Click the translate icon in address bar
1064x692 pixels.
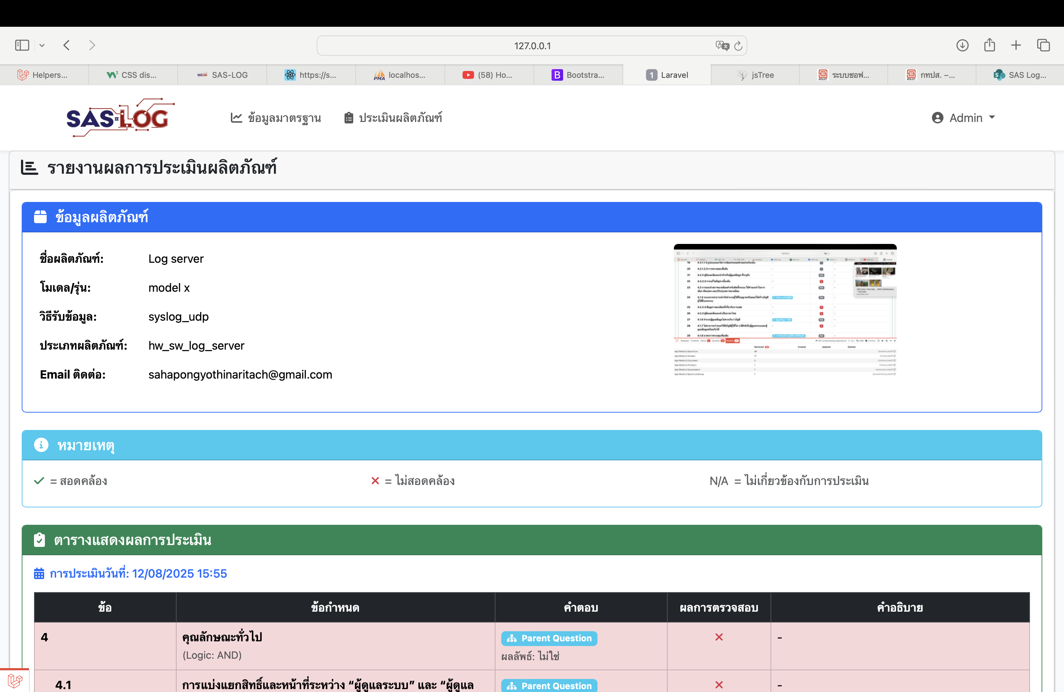pos(722,46)
